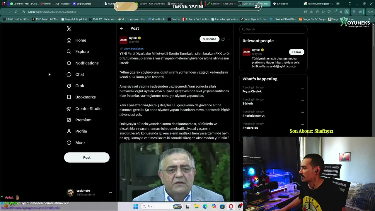
Task: Open Explore in the X sidebar
Action: (78, 52)
